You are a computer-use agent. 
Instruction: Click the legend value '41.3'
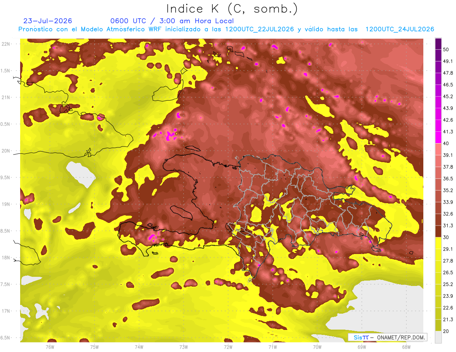pos(448,132)
